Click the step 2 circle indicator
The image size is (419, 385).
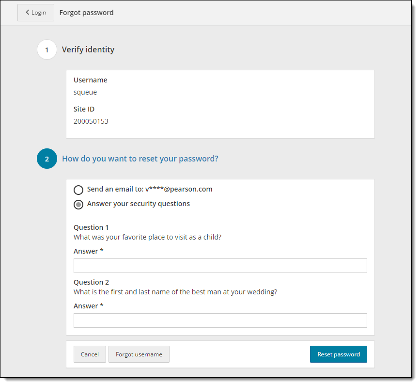click(x=47, y=159)
